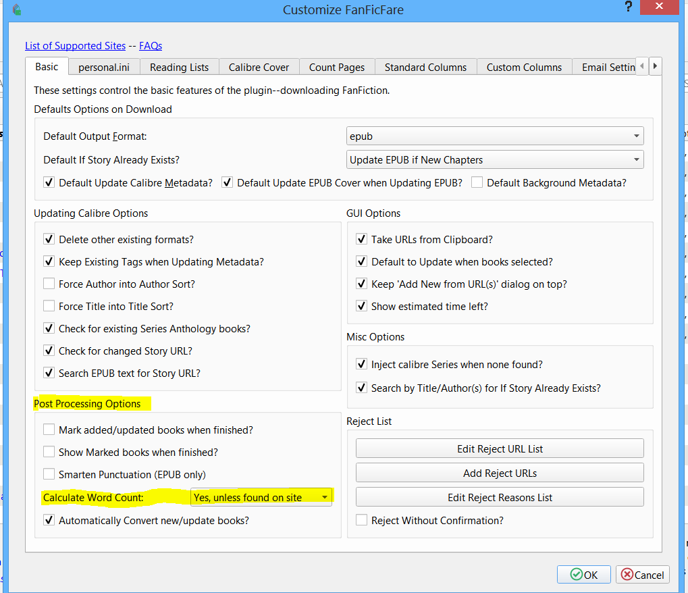Confirm settings with the OK button
Screen dimensions: 688x593
click(x=583, y=575)
